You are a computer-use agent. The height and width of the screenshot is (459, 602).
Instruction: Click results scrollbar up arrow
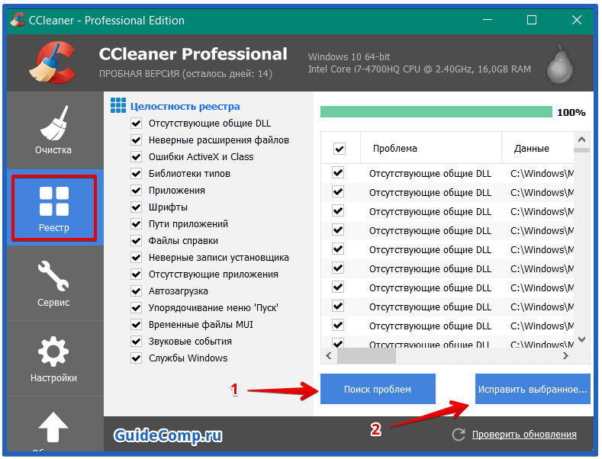pyautogui.click(x=581, y=140)
